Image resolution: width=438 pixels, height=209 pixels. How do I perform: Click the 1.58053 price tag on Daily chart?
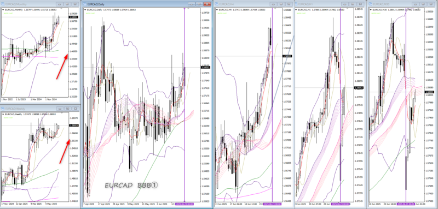[205, 67]
